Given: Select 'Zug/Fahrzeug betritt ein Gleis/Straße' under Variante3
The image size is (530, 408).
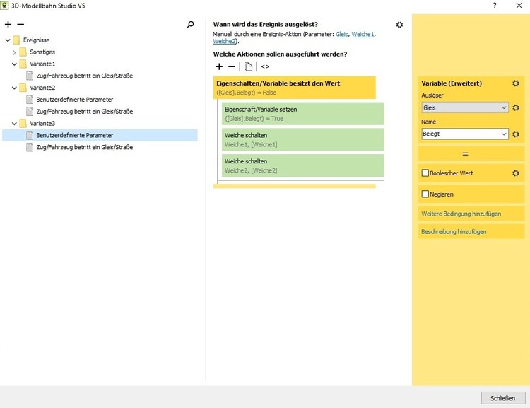Looking at the screenshot, I should point(85,147).
